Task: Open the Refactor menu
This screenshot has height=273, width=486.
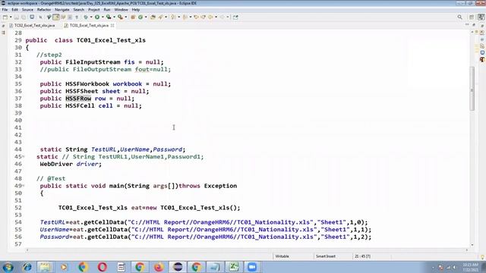Action: [44, 10]
